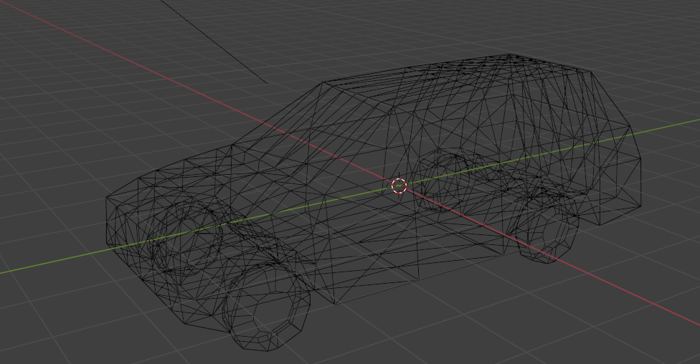Select the rear far-side wheel of the car

[x=448, y=179]
